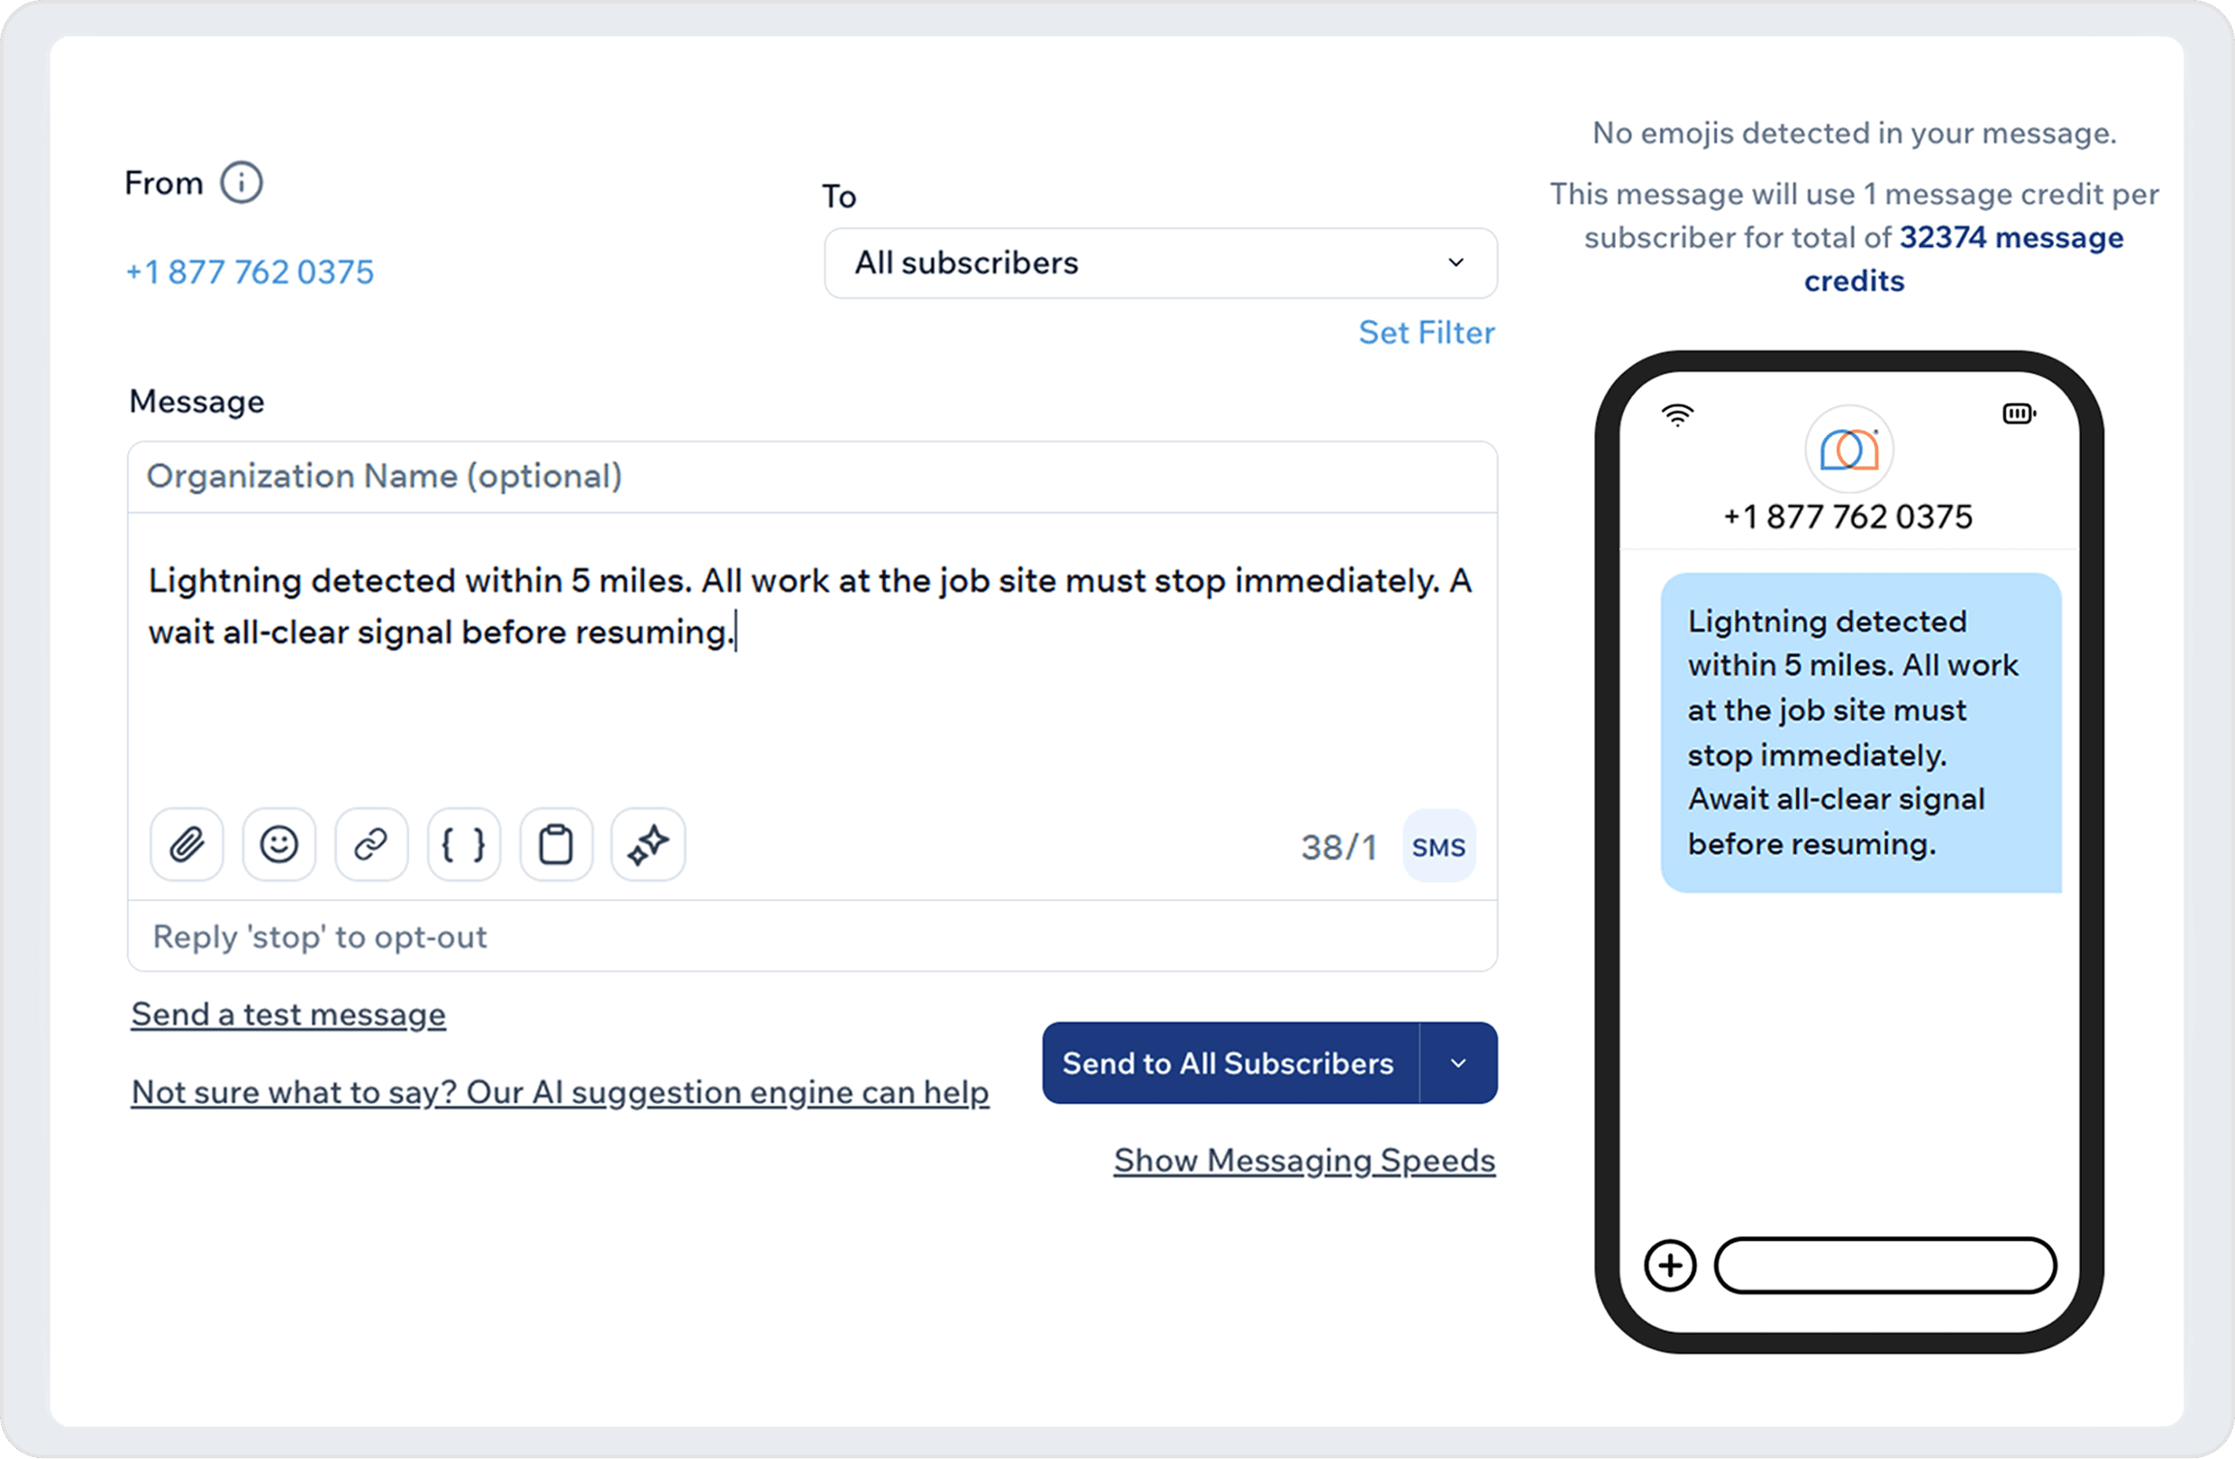
Task: Click inside the message text area
Action: pos(811,695)
